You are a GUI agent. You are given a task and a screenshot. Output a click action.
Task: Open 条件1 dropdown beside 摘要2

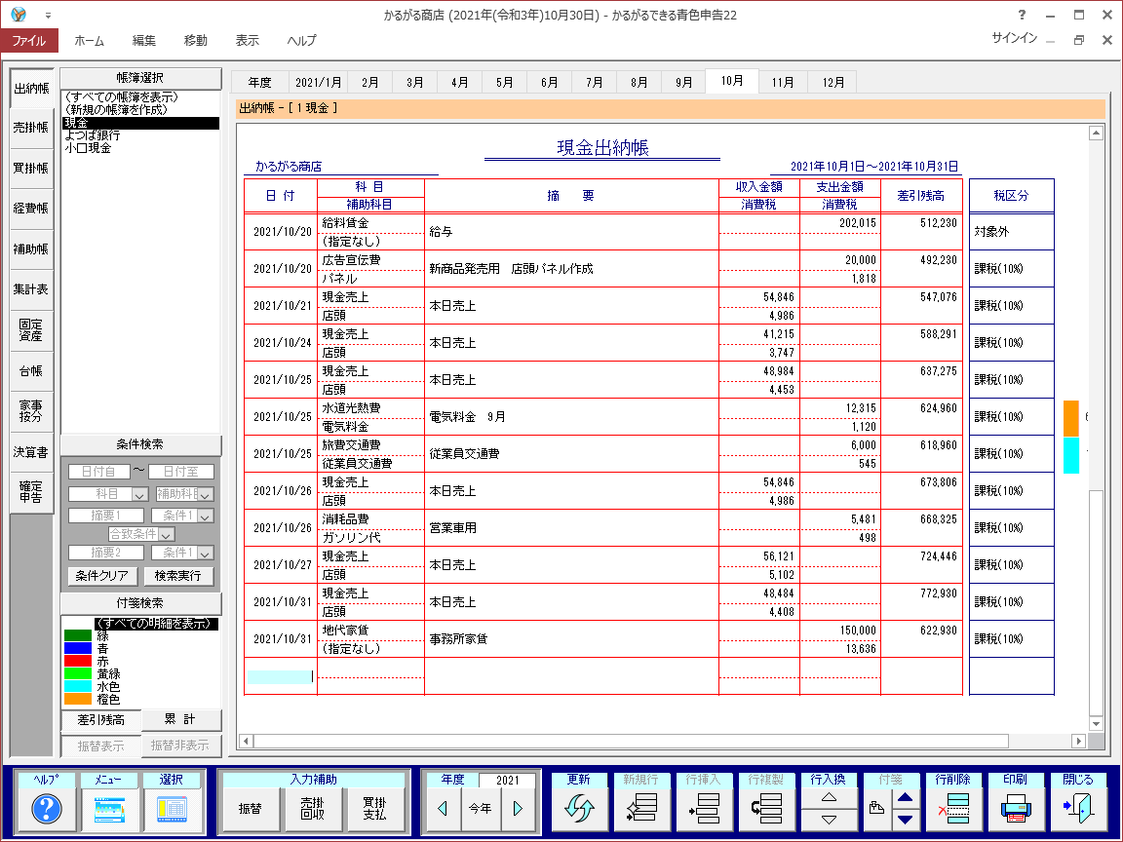(206, 554)
